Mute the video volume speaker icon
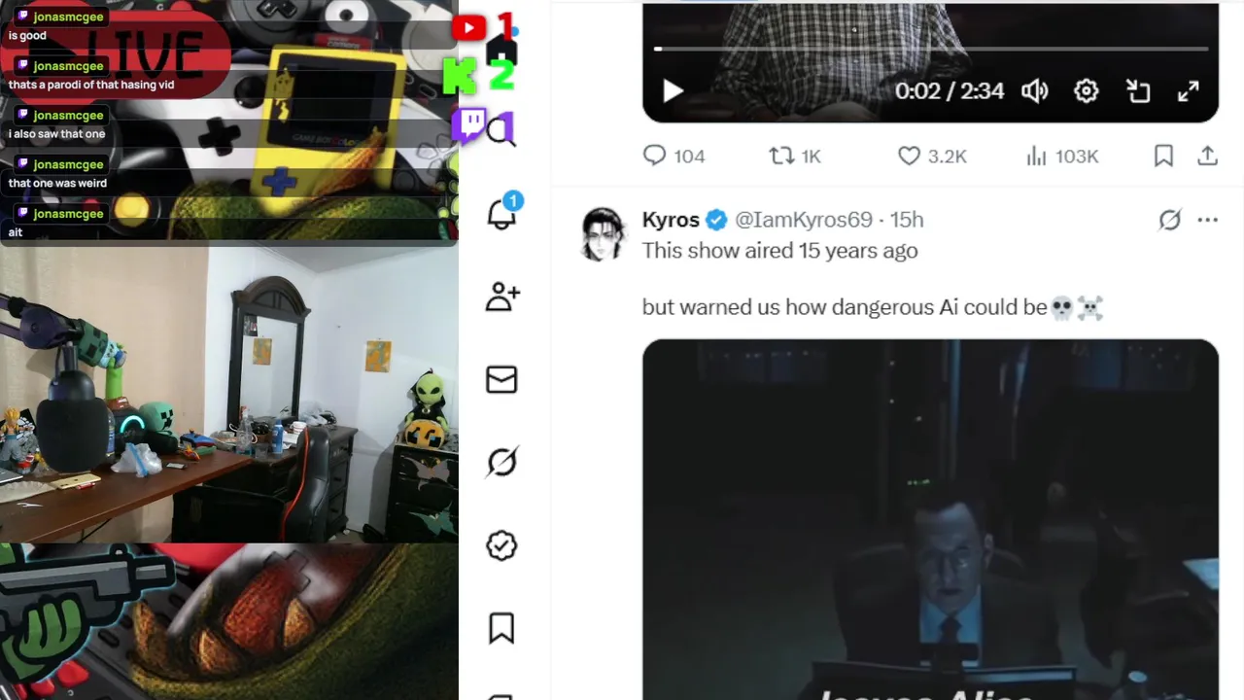Screen dimensions: 1244x700 [1035, 91]
